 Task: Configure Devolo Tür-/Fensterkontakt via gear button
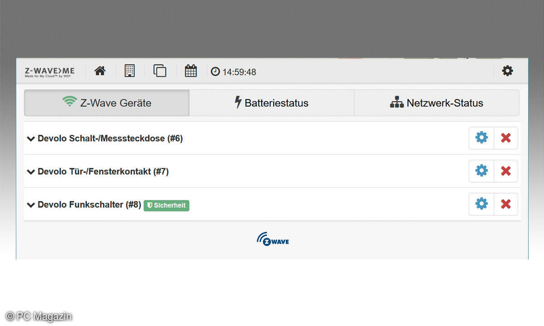coord(481,171)
